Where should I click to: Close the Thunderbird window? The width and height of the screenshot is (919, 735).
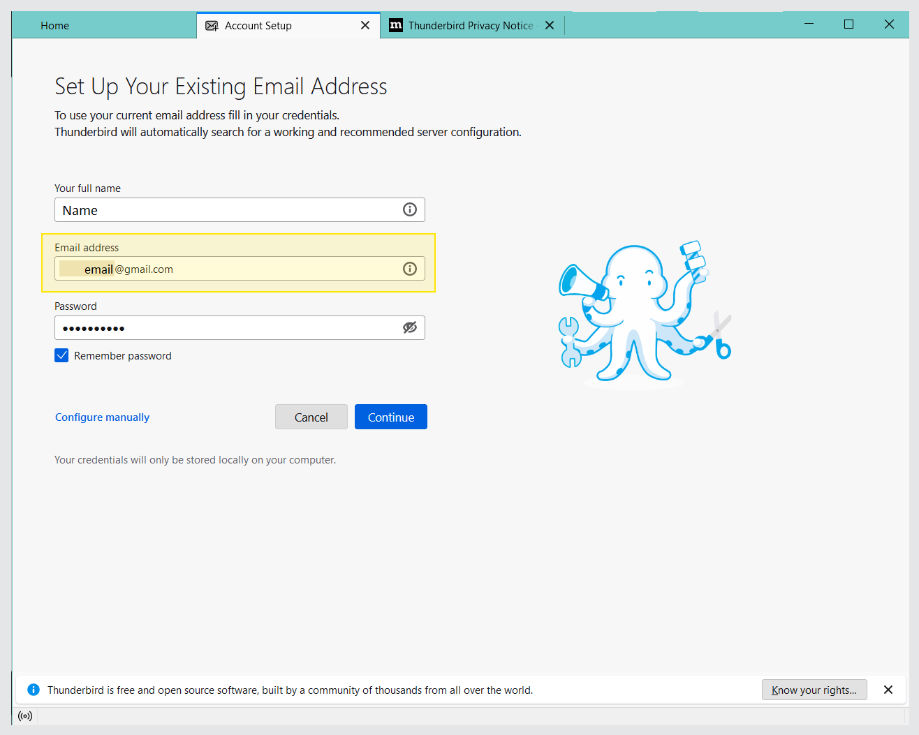click(x=889, y=24)
